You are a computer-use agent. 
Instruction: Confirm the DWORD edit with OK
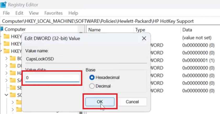pyautogui.click(x=100, y=101)
